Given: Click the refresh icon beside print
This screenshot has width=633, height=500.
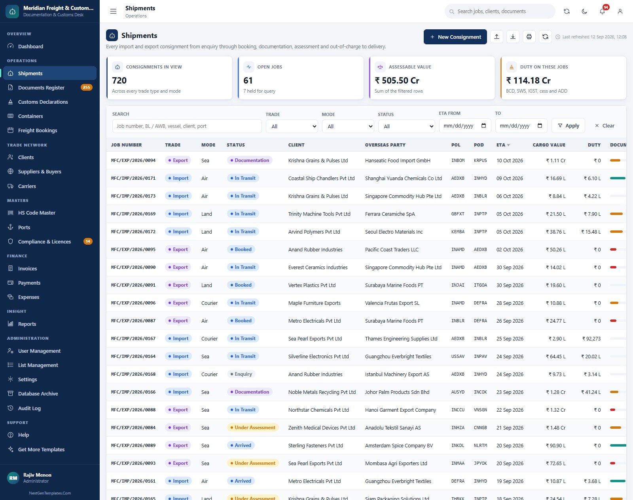Looking at the screenshot, I should 545,37.
